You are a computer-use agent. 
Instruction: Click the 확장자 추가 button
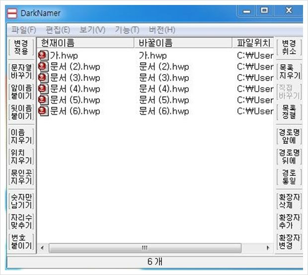[289, 221]
